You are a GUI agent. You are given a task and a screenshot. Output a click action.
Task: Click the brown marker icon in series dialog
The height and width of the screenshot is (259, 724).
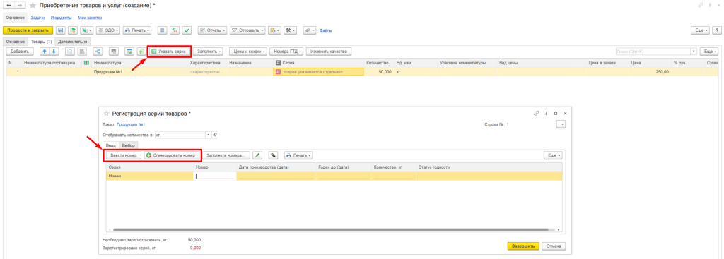(273, 155)
